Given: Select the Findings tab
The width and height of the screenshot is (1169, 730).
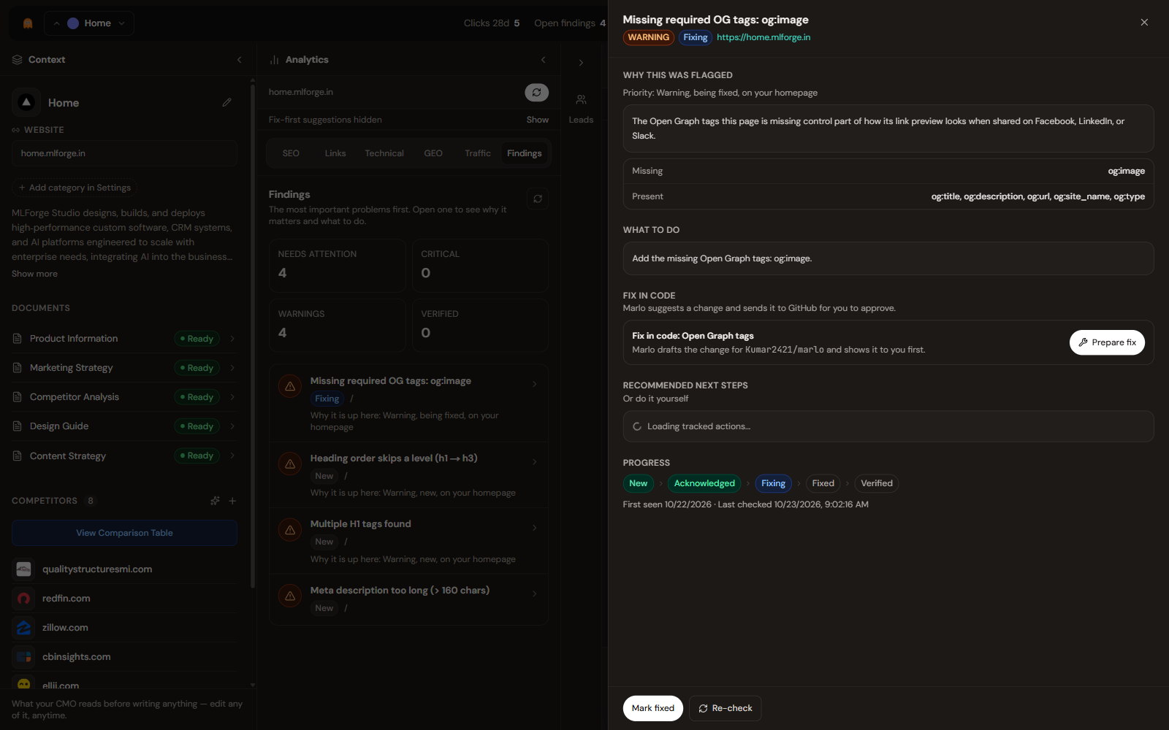Looking at the screenshot, I should [x=525, y=153].
